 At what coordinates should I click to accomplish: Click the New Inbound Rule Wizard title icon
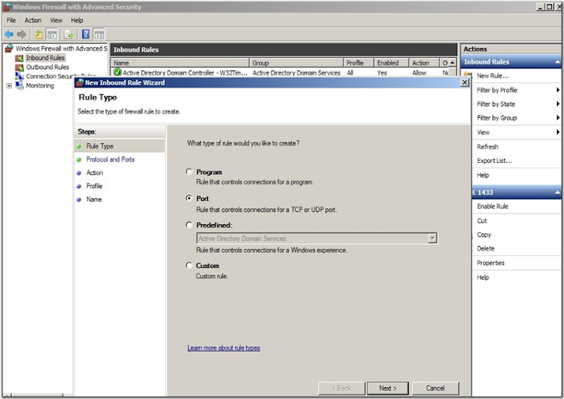pyautogui.click(x=80, y=82)
